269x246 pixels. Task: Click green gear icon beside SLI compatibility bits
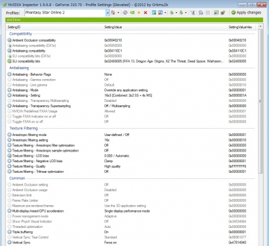click(9, 61)
